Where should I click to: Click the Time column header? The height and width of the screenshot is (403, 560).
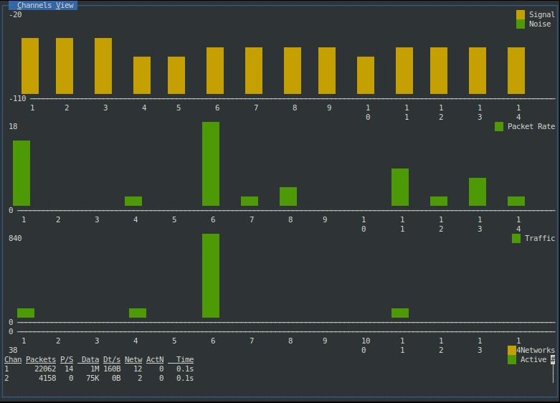coord(184,359)
